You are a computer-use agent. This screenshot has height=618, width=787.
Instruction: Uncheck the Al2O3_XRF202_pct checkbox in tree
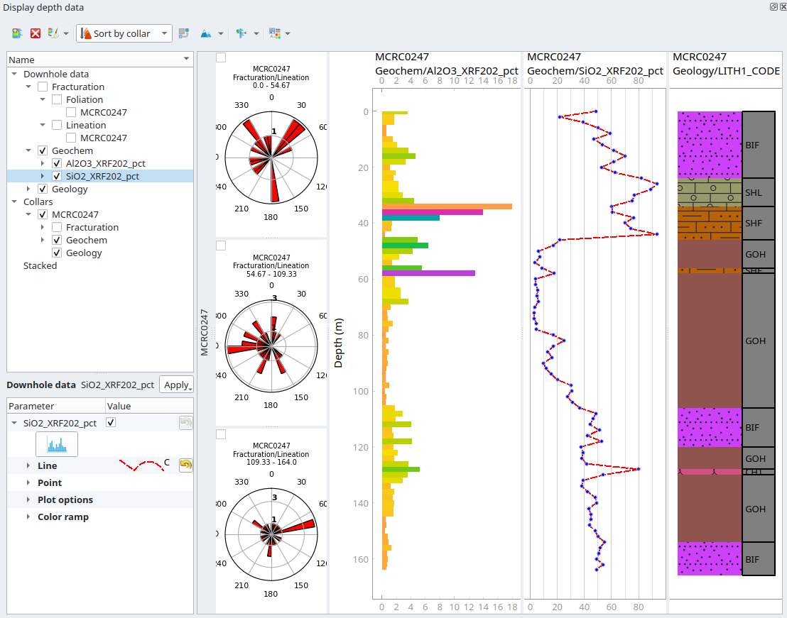point(57,163)
